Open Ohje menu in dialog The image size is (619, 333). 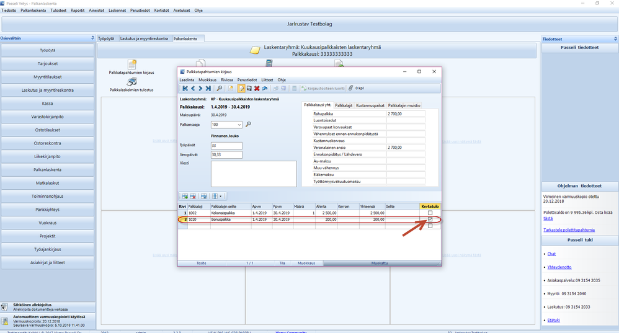click(282, 80)
